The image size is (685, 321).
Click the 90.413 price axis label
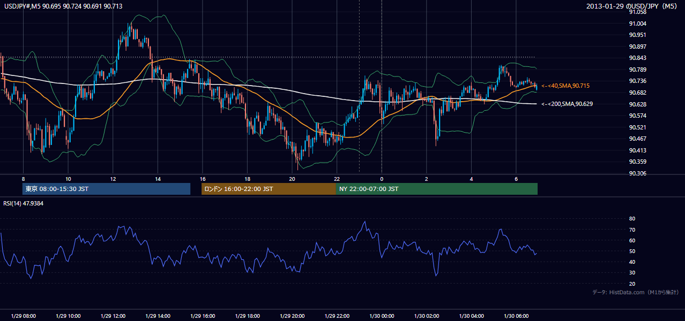[638, 150]
